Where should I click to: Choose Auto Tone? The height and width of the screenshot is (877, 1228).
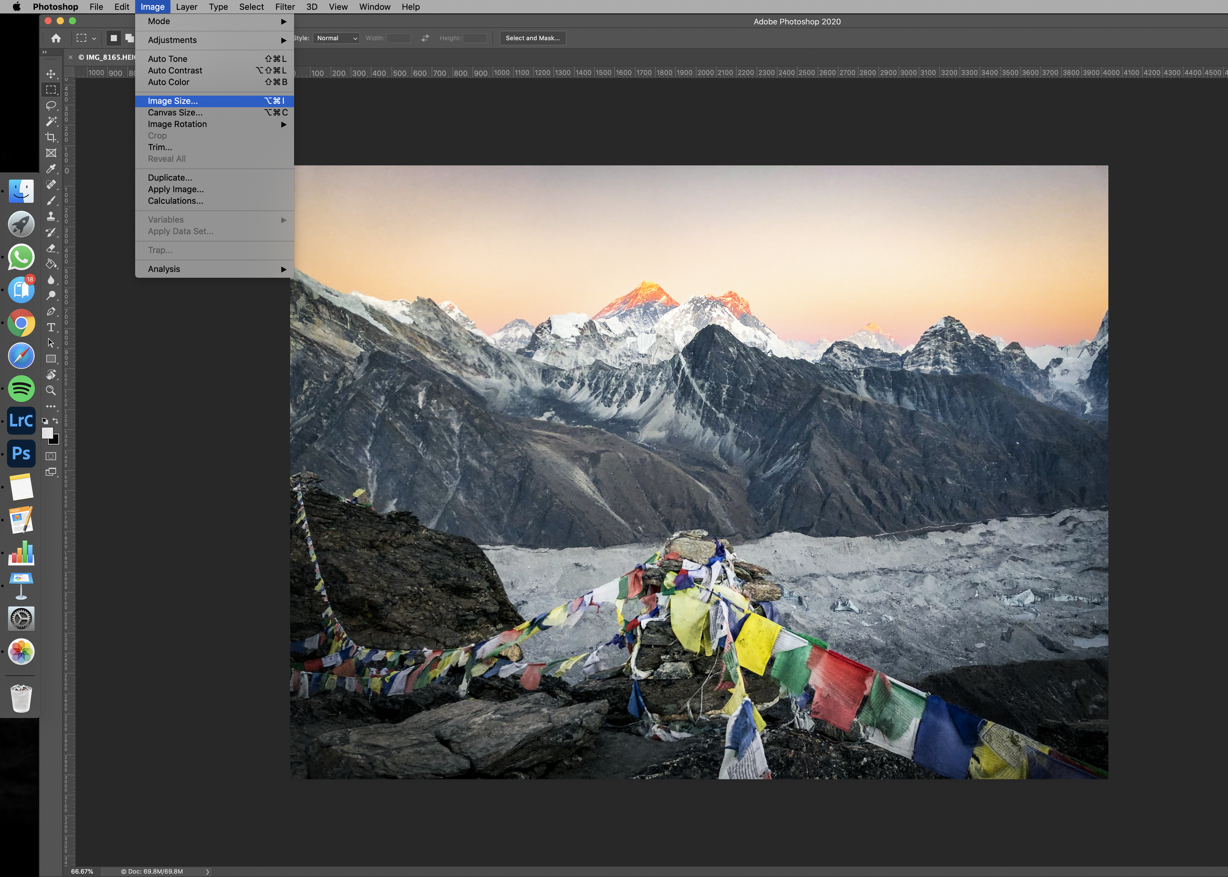point(215,59)
